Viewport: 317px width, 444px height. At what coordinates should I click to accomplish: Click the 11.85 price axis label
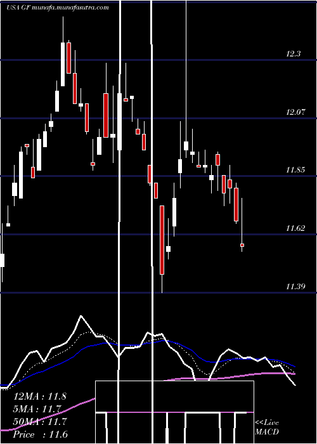click(x=296, y=170)
